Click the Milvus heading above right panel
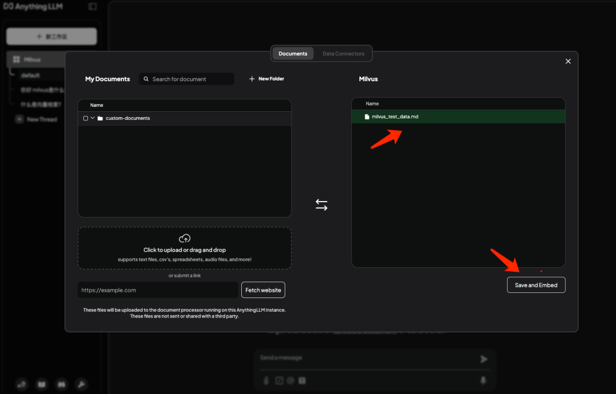The image size is (616, 394). click(368, 79)
